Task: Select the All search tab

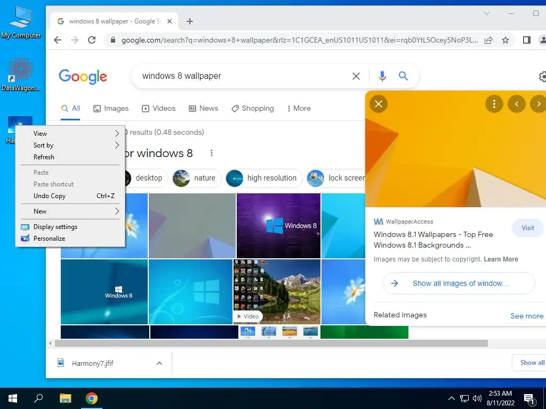Action: pyautogui.click(x=70, y=109)
